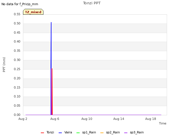Click the 0.50 y-axis tick label

(17, 23)
